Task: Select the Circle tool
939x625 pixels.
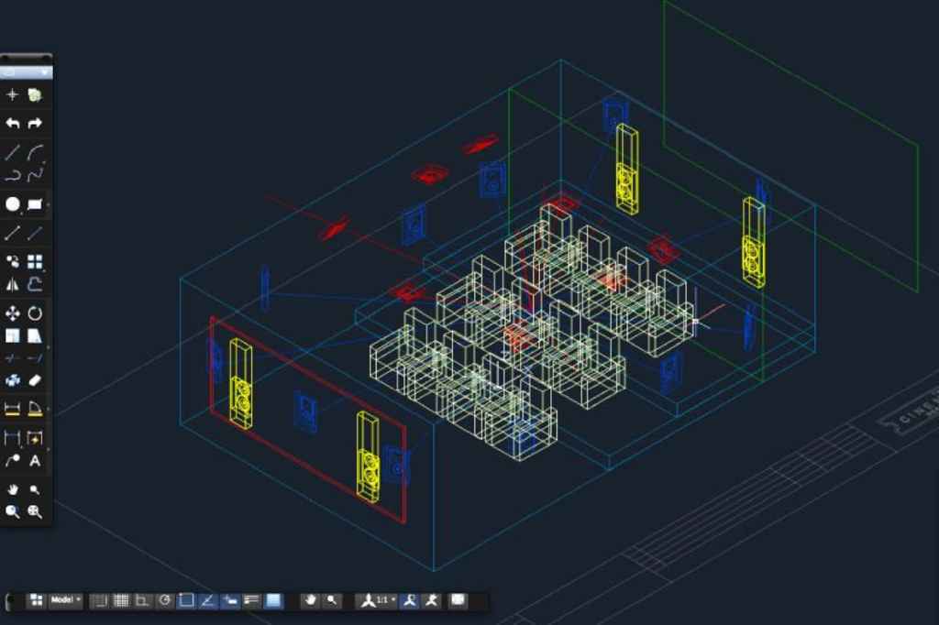Action: click(13, 204)
